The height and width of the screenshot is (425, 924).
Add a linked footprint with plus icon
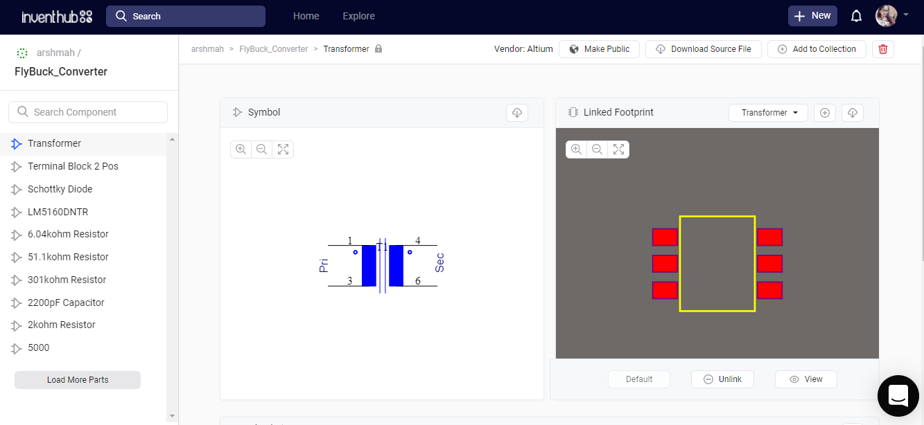[825, 112]
